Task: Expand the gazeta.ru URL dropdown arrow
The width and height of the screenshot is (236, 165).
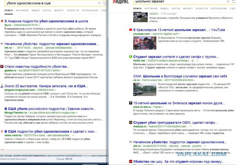Action: [60, 71]
